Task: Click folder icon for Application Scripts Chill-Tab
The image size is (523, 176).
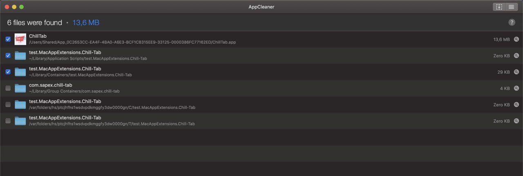Action: click(x=20, y=56)
